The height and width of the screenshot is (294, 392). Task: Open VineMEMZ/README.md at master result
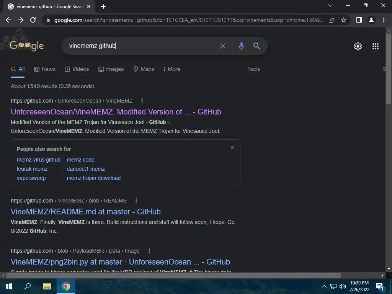pyautogui.click(x=85, y=212)
